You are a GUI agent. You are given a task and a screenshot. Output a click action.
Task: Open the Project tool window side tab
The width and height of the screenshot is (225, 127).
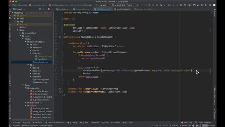tap(10, 13)
